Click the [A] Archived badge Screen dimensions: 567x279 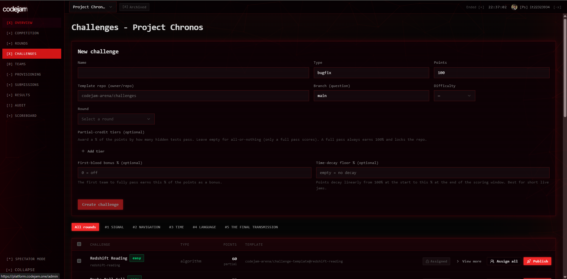[x=134, y=7]
